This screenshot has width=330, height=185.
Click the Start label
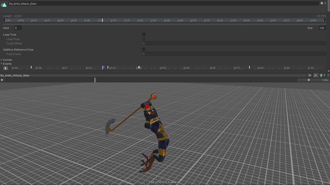click(x=6, y=28)
